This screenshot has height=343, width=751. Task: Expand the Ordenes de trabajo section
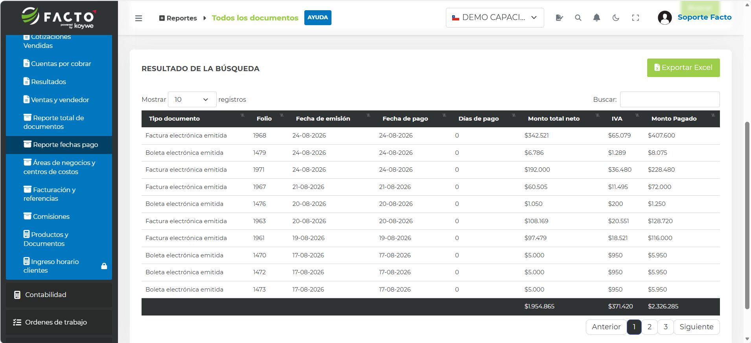pyautogui.click(x=59, y=322)
